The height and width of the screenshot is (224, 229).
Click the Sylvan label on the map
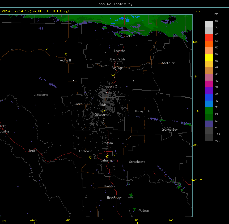pyautogui.click(x=104, y=65)
